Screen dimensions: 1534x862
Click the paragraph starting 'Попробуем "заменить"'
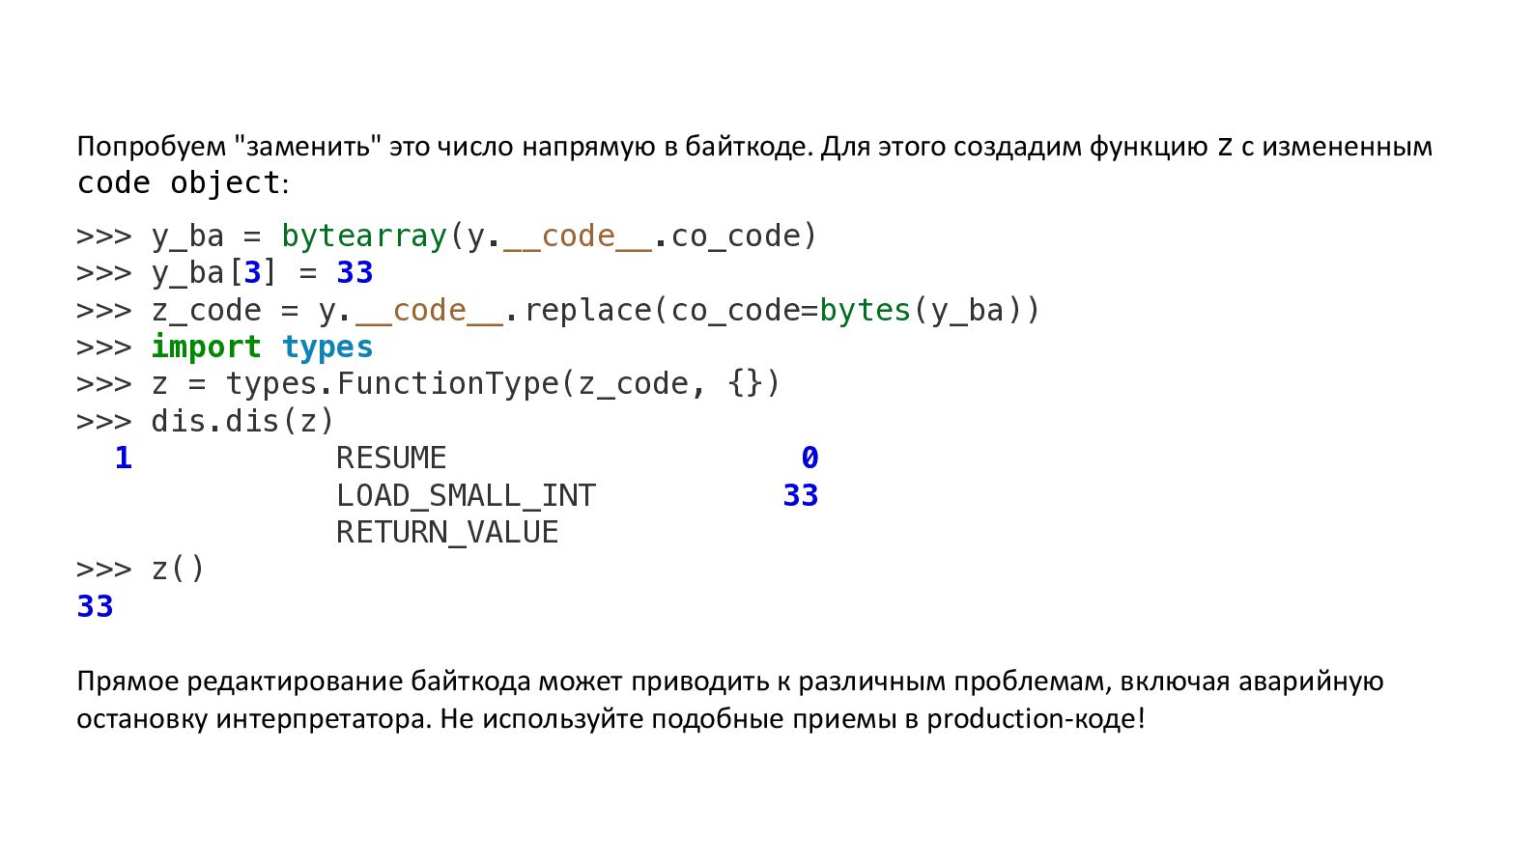tap(754, 164)
